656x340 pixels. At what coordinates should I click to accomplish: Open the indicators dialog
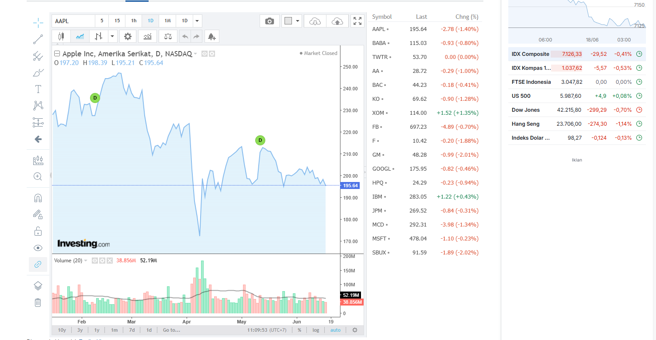coord(148,36)
